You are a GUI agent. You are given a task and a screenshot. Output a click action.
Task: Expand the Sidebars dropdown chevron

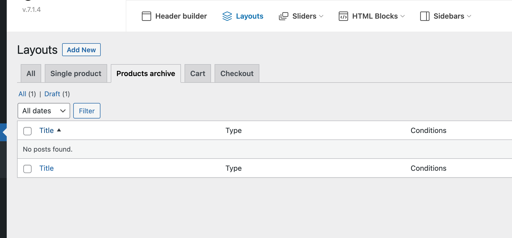click(469, 16)
